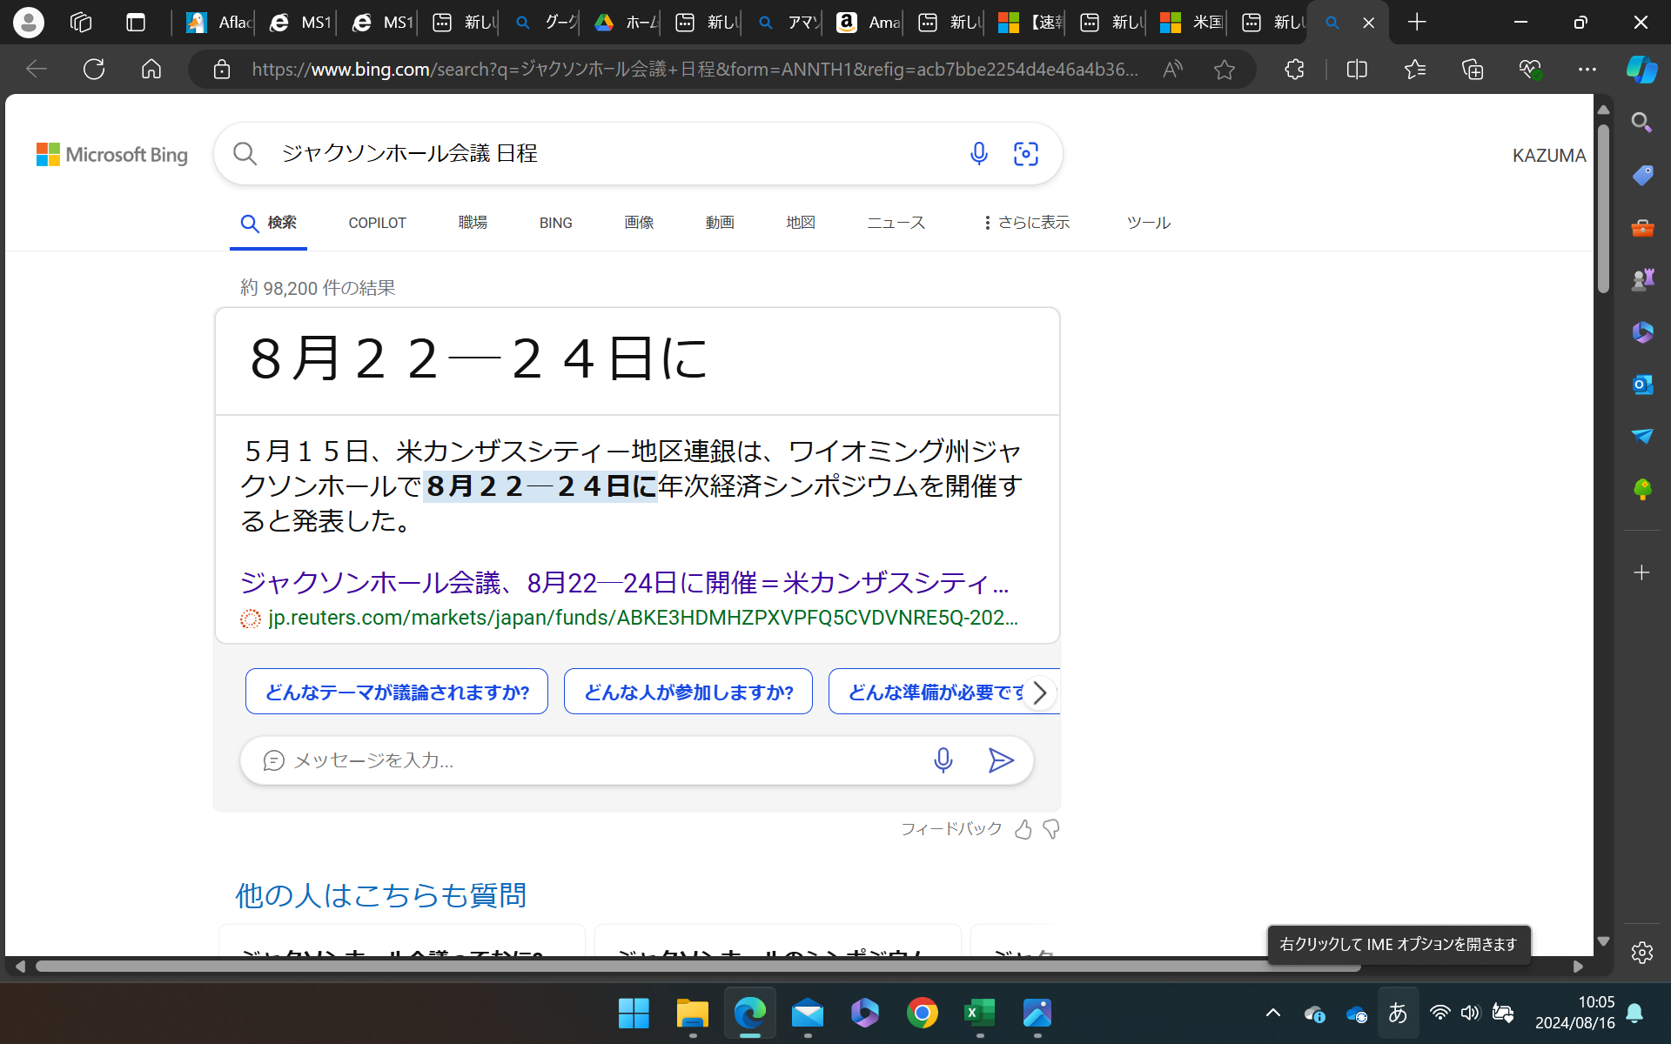The image size is (1671, 1044).
Task: Open the Workspaces icon in title bar
Action: [81, 23]
